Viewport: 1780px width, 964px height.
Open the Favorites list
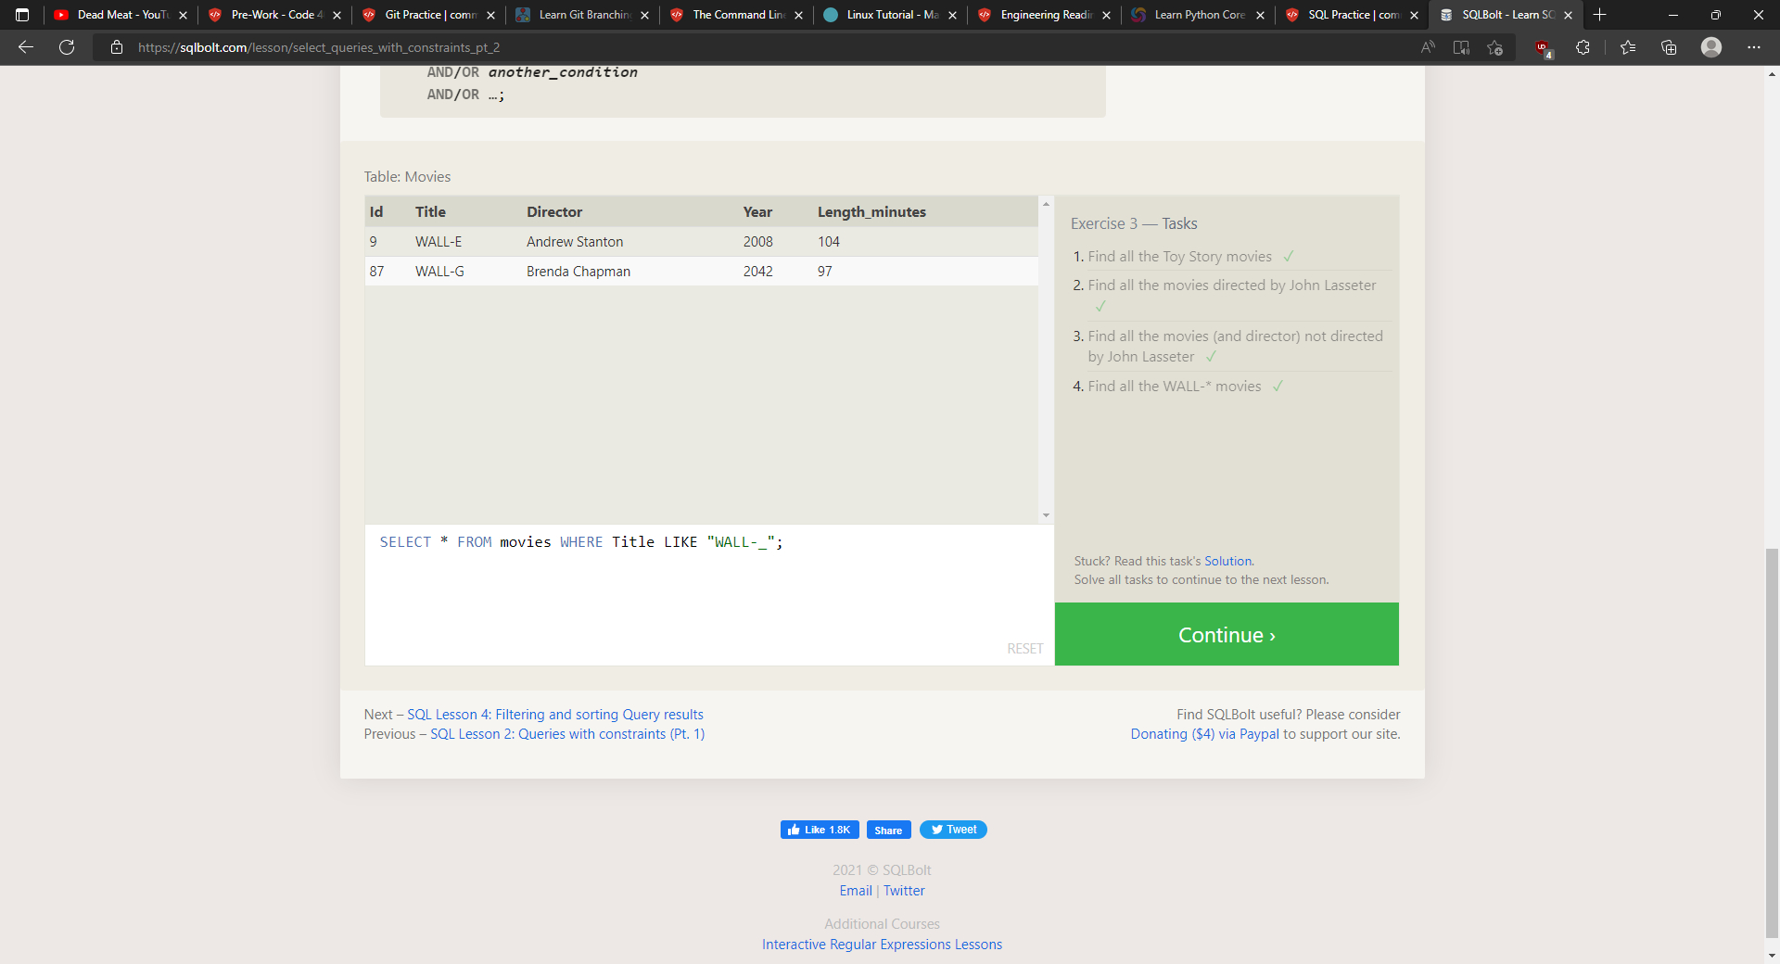click(1628, 47)
